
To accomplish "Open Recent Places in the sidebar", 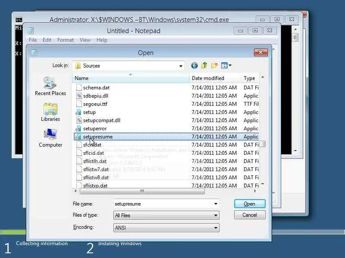I will pyautogui.click(x=50, y=86).
